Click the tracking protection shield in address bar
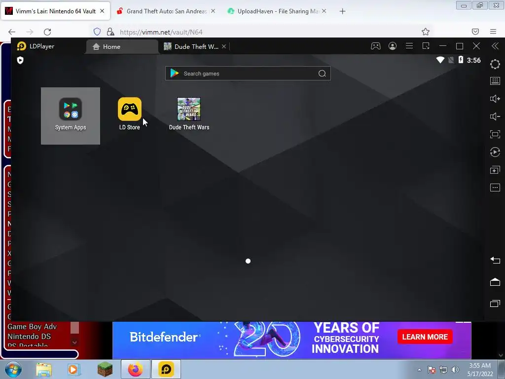 [97, 32]
